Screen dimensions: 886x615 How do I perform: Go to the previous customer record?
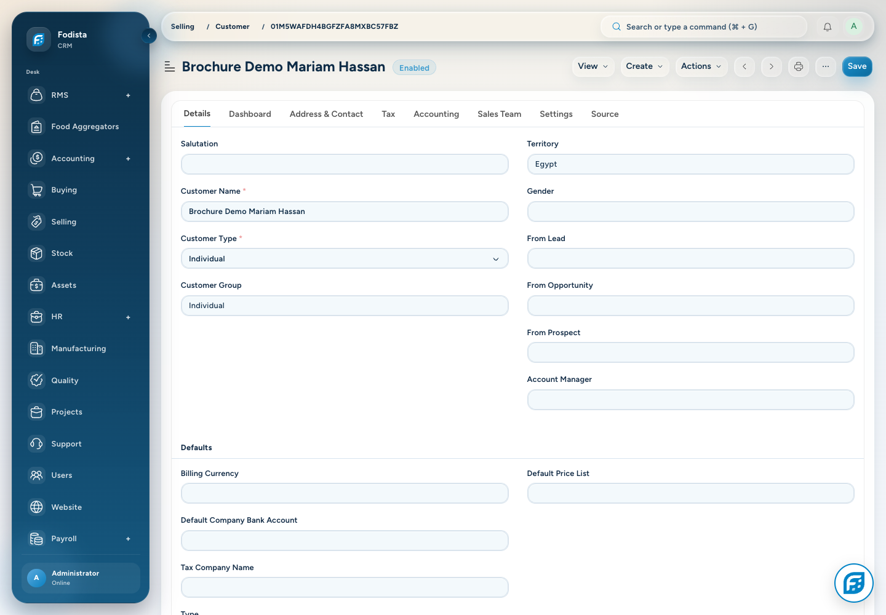(744, 66)
